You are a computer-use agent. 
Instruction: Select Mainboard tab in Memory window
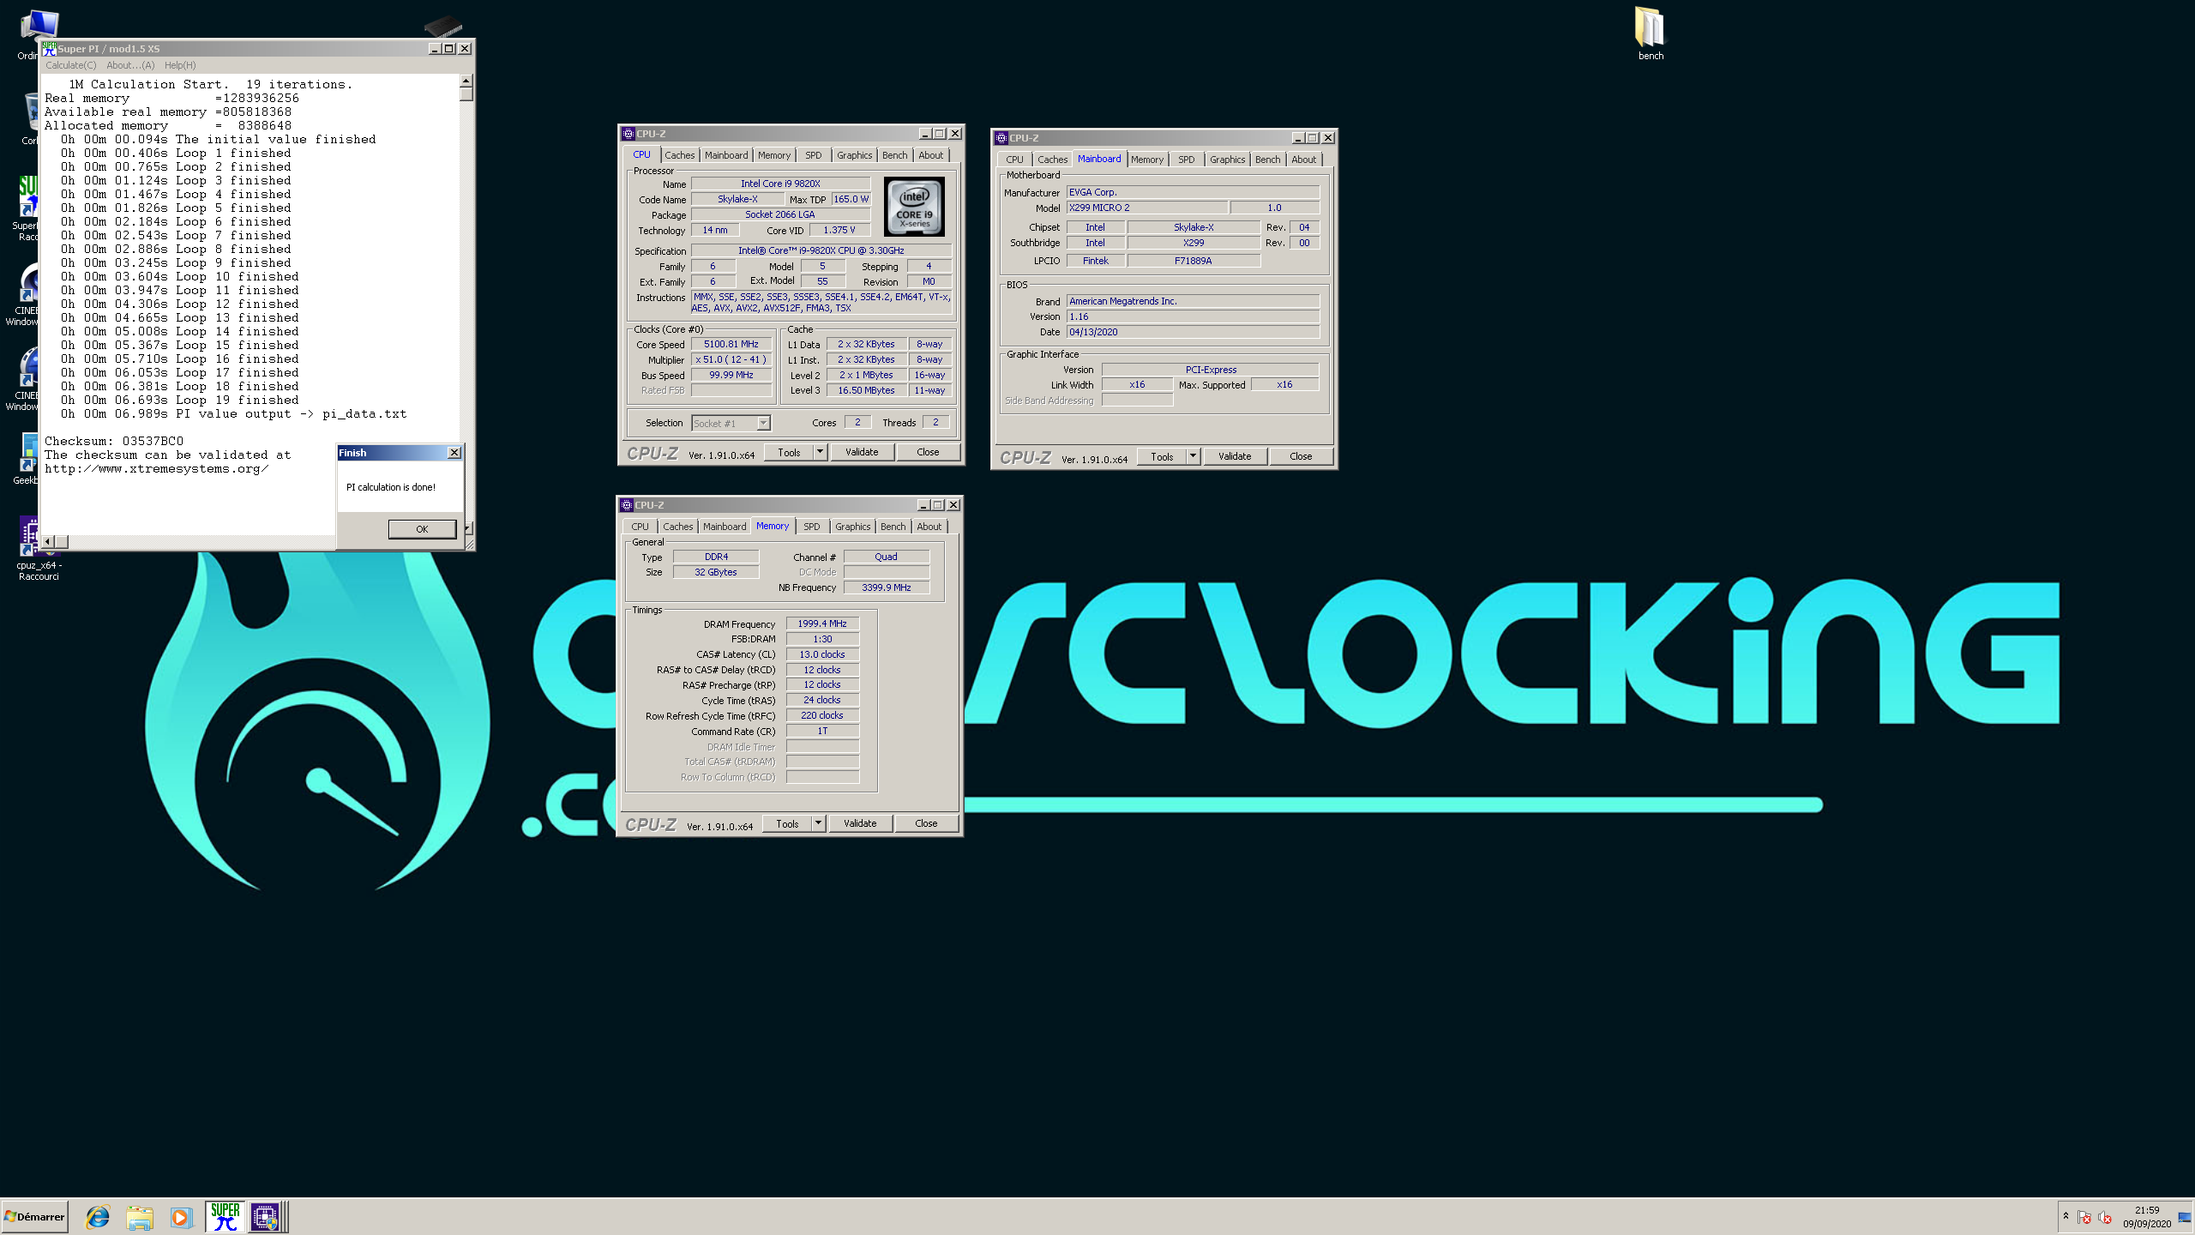pyautogui.click(x=725, y=527)
